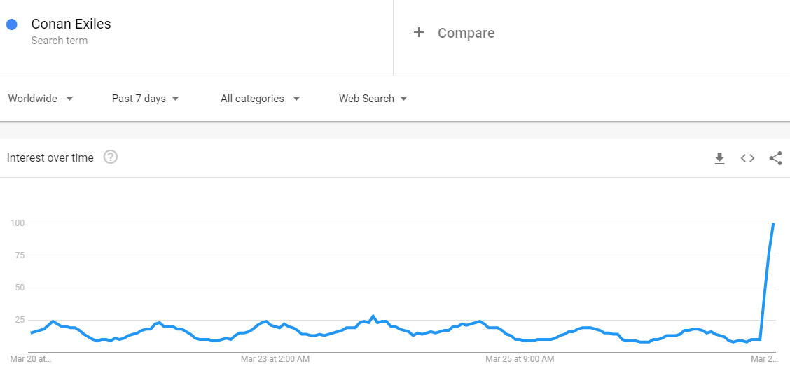Screen dimensions: 790x387
Task: Click the 100 y-axis value label
Action: pyautogui.click(x=18, y=223)
